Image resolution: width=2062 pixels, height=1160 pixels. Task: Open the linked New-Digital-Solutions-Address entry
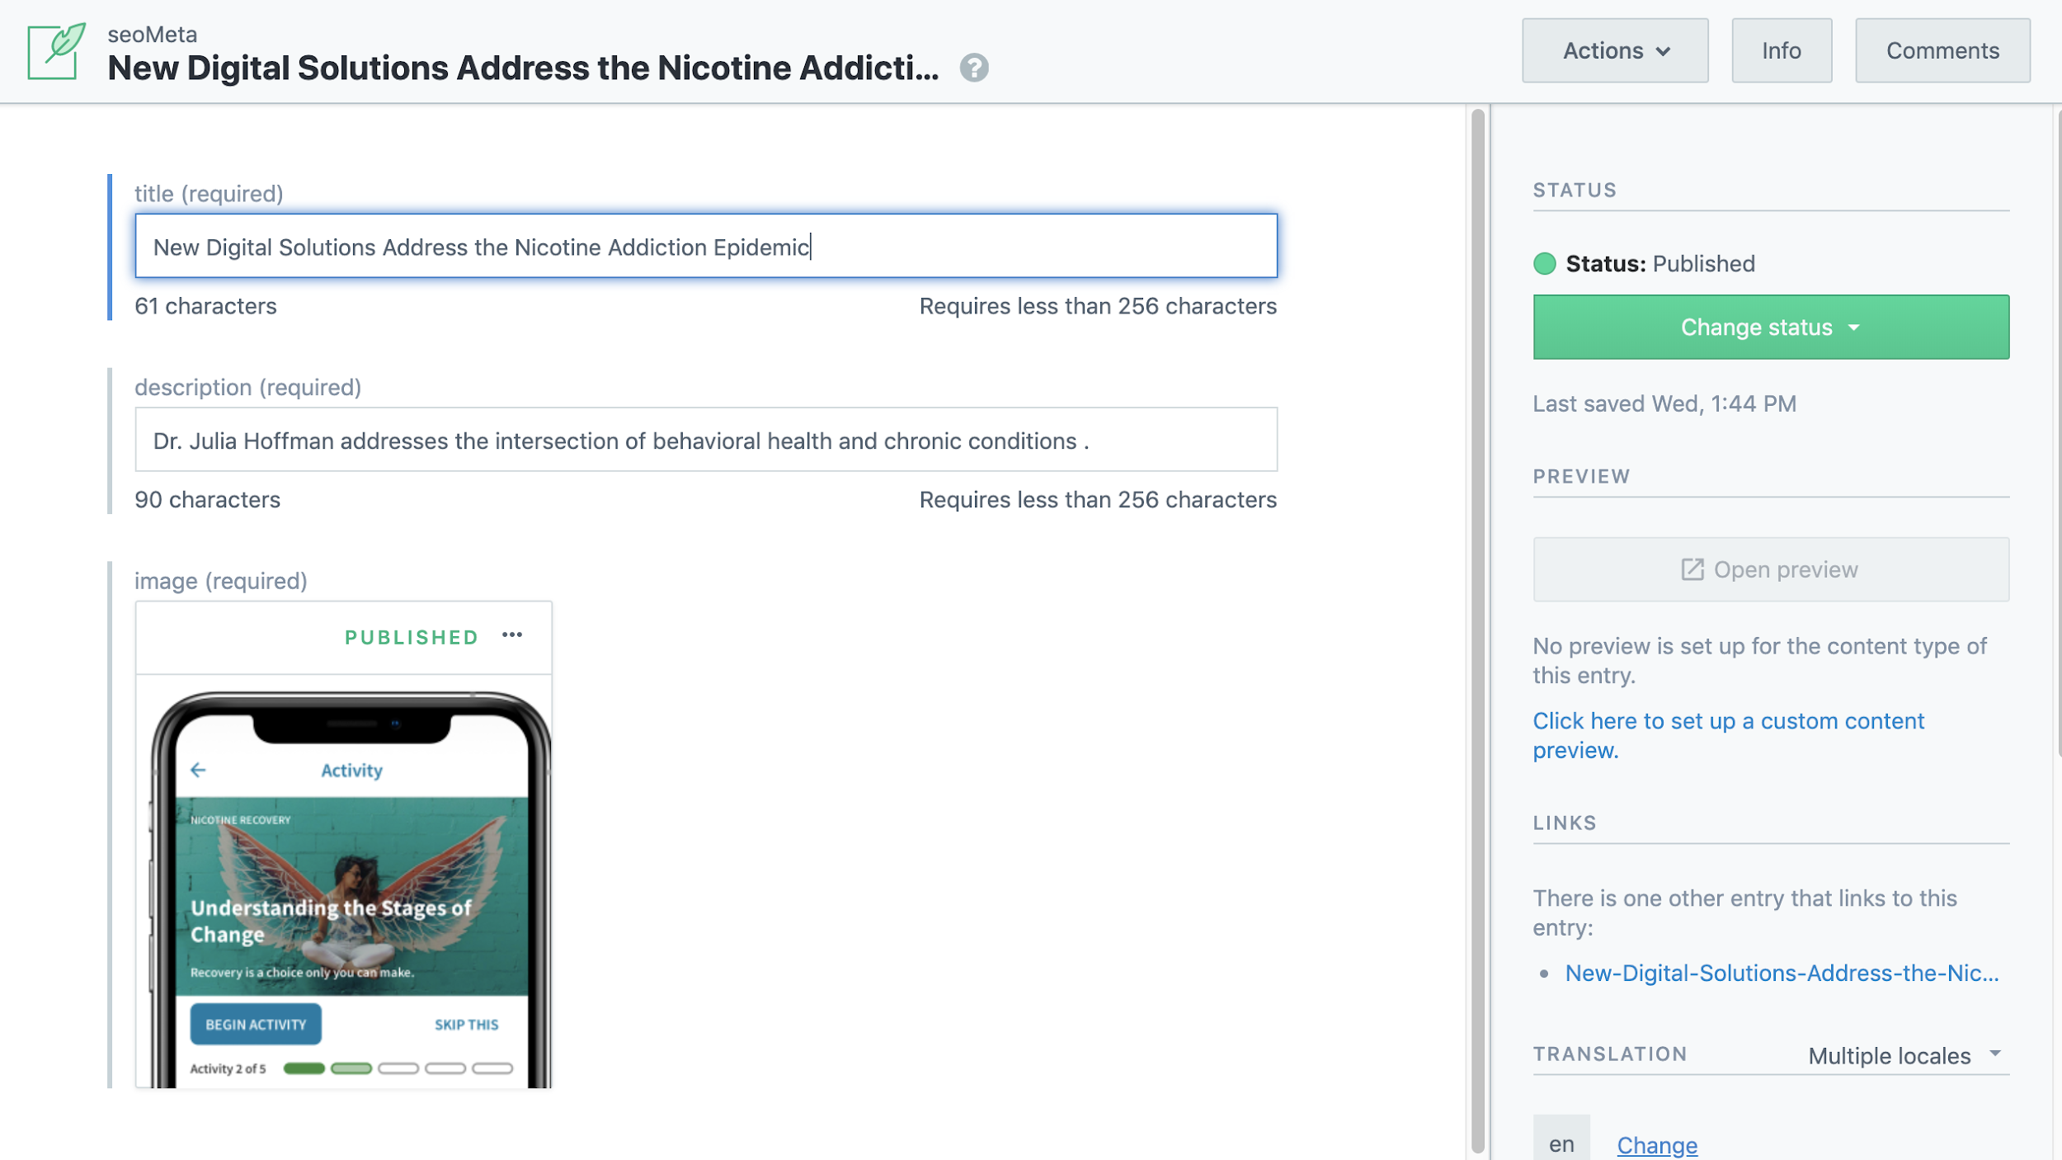(1781, 974)
